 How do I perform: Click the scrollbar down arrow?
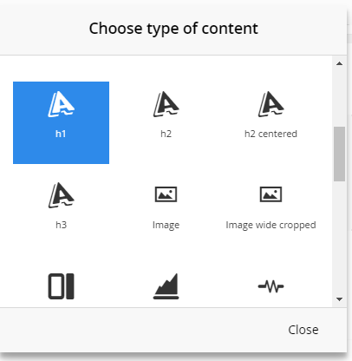(340, 299)
